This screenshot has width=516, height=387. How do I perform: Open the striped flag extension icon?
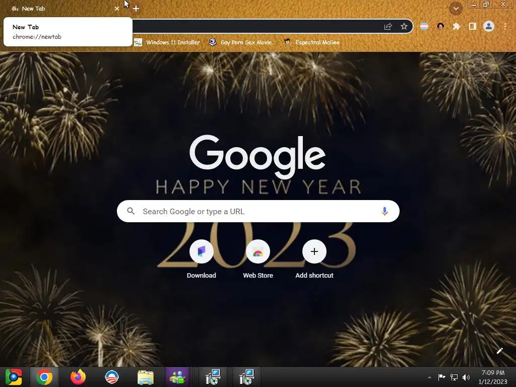pos(424,26)
